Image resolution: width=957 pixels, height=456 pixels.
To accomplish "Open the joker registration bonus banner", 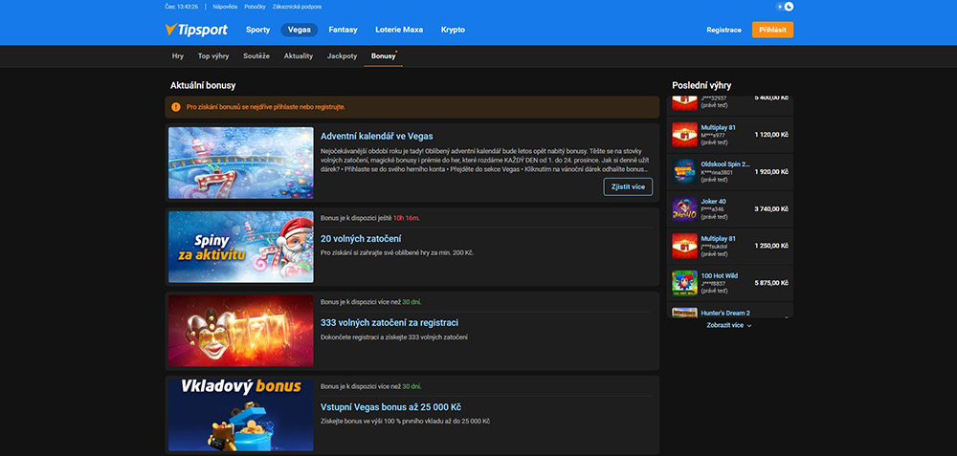I will pos(241,331).
